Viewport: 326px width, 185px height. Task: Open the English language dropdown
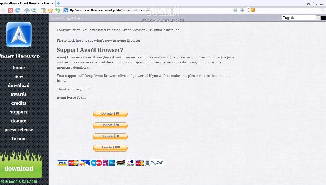click(301, 18)
